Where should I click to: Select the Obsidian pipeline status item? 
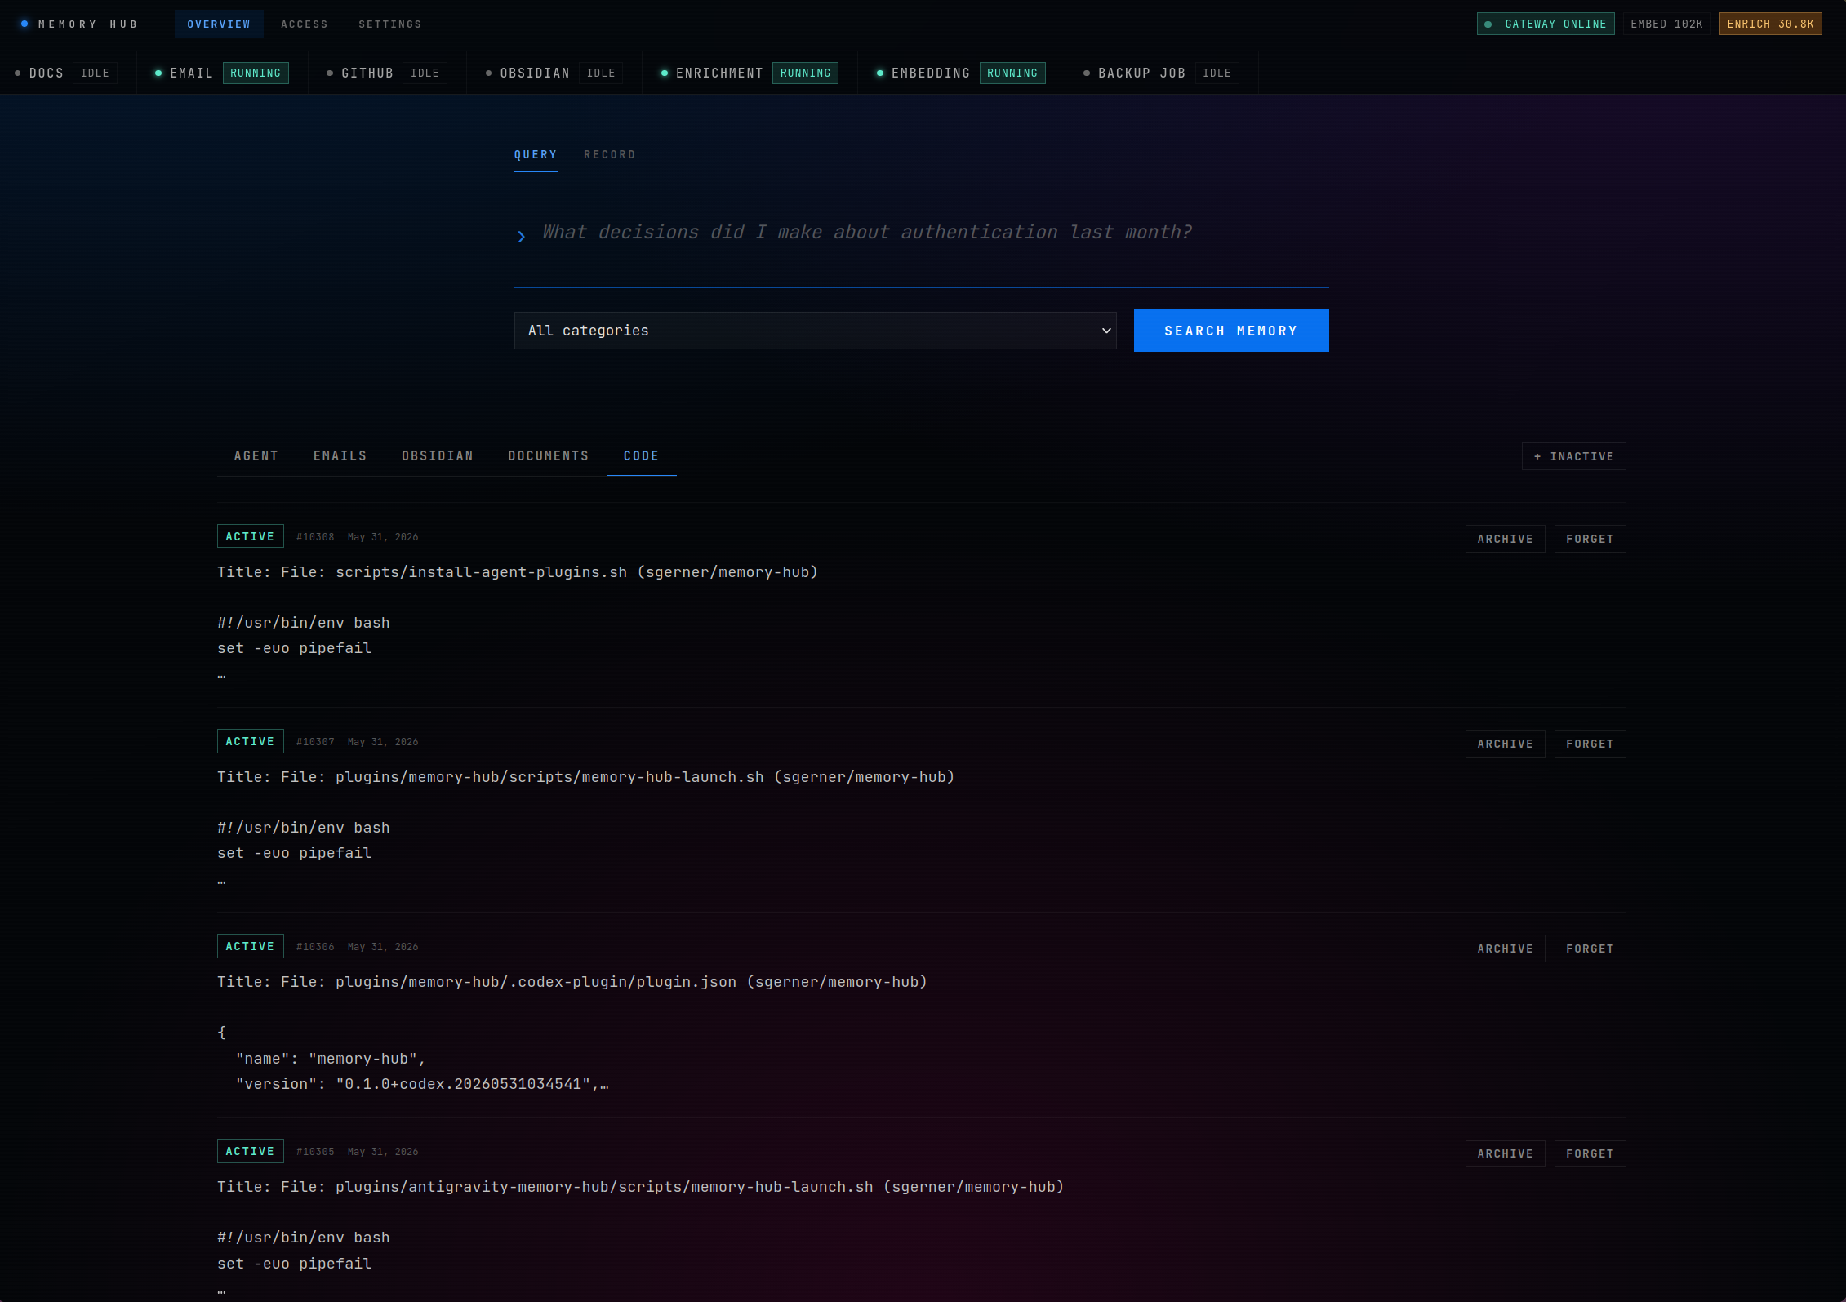554,73
